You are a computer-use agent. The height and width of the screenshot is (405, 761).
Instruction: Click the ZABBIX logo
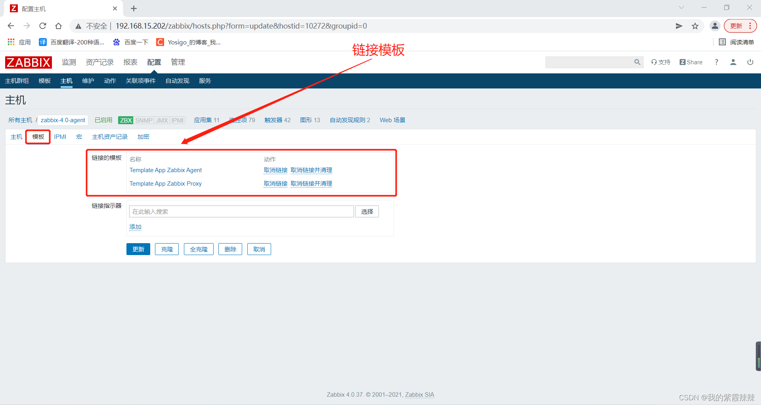[29, 62]
